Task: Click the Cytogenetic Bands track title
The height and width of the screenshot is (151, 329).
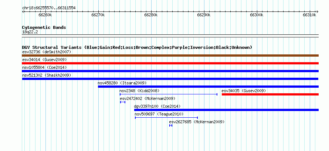Action: pos(44,27)
